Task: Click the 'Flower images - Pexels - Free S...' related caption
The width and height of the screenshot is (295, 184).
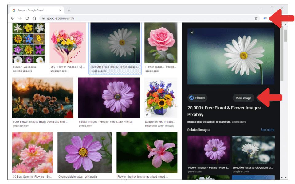Action: (209, 167)
